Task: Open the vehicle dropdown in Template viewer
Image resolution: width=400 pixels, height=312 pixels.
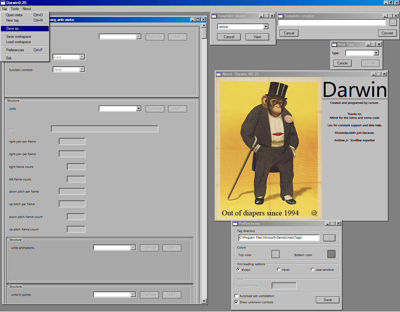Action: coord(266,27)
